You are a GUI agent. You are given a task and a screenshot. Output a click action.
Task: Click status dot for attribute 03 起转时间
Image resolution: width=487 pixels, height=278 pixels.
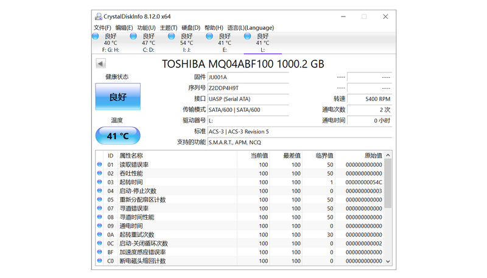(x=99, y=182)
